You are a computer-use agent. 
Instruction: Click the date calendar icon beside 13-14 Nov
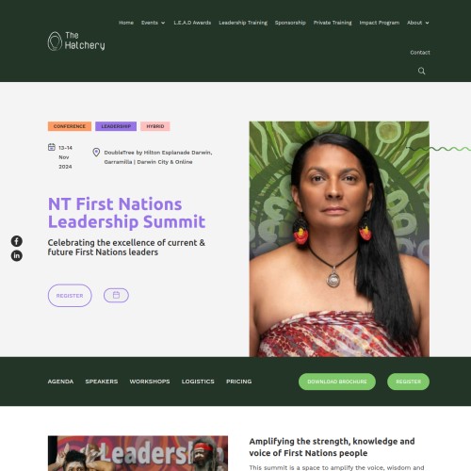pyautogui.click(x=52, y=147)
